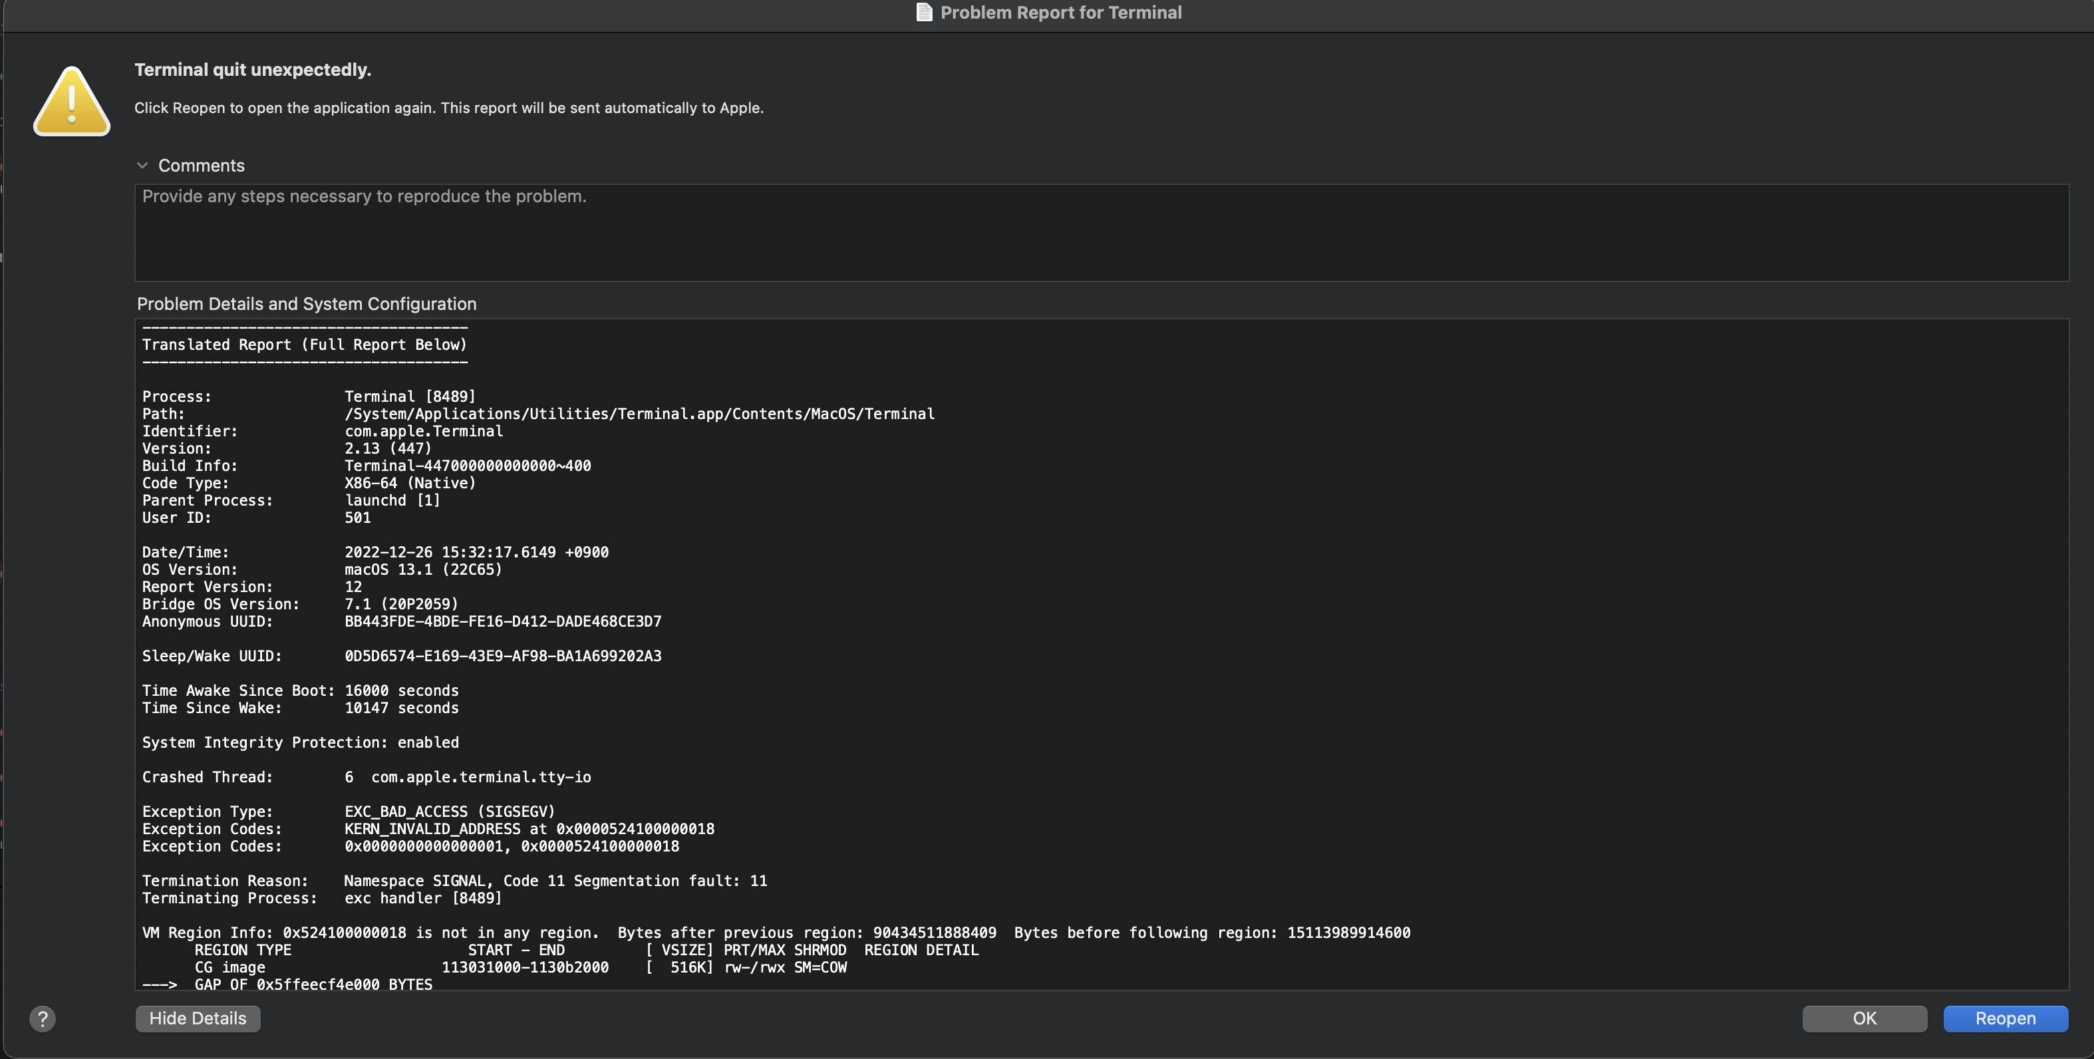This screenshot has width=2094, height=1059.
Task: Click the 'Translated Report (Full Report Below)' line
Action: pyautogui.click(x=305, y=345)
